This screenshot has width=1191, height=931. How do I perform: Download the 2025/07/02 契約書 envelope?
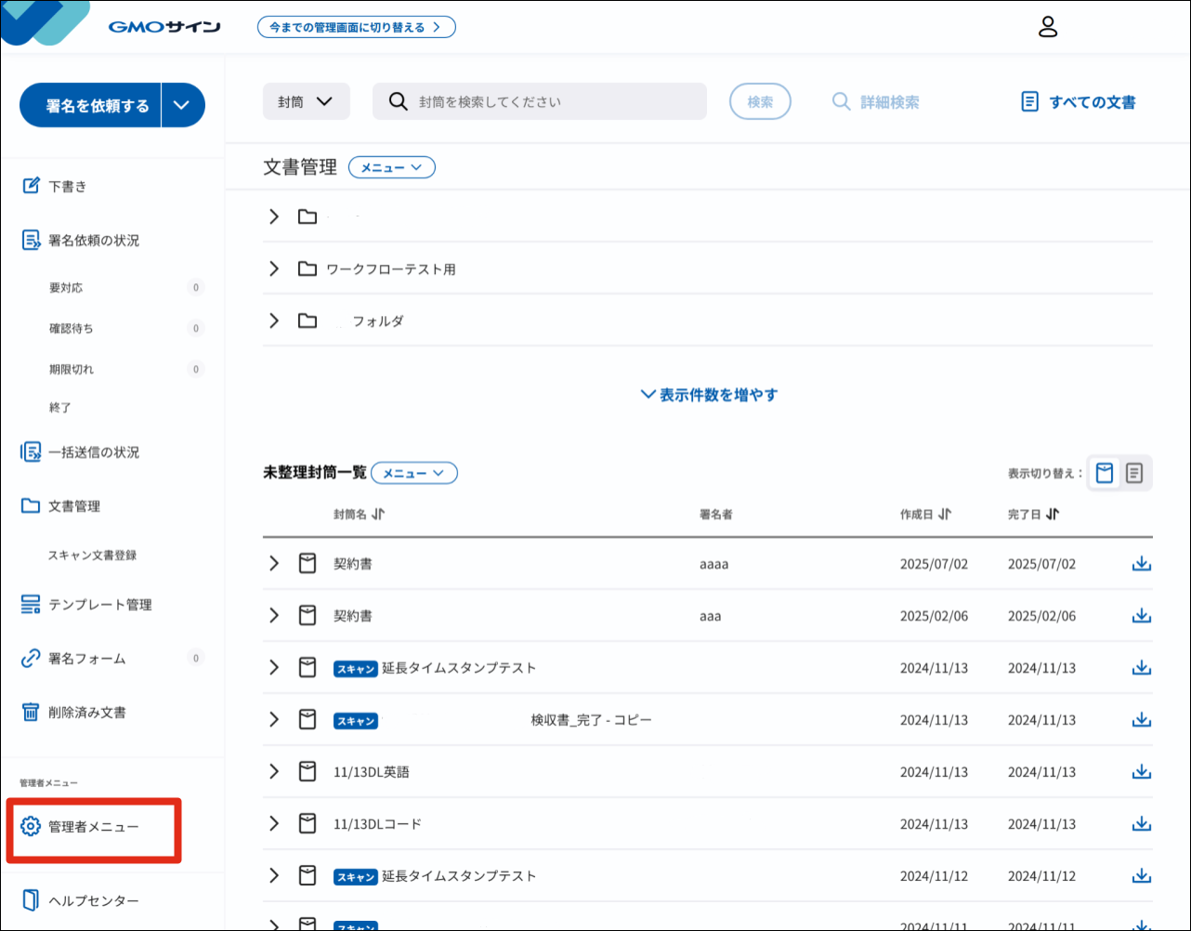tap(1142, 564)
